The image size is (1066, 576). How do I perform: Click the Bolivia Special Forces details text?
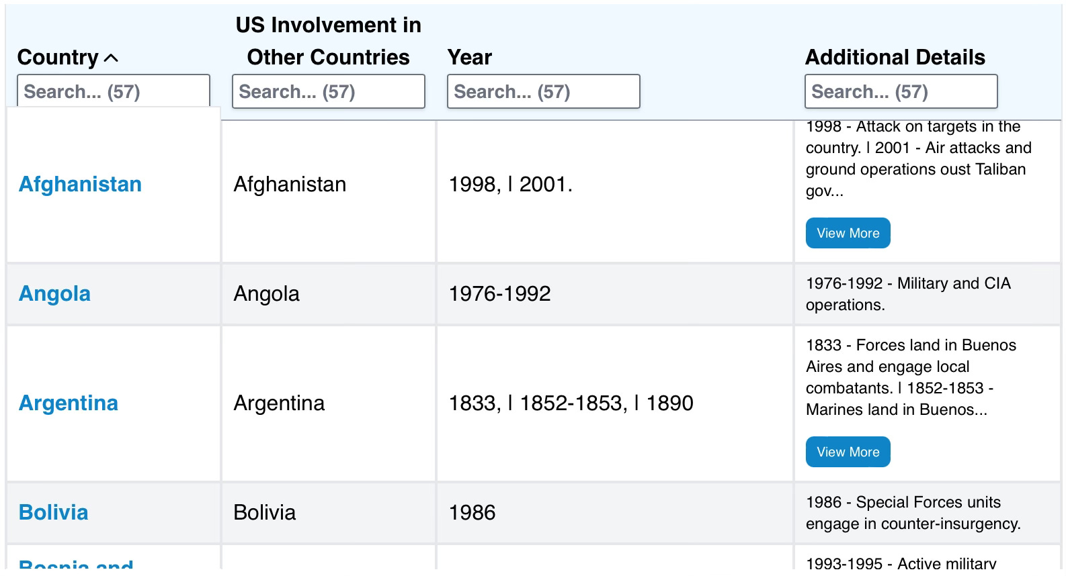tap(913, 513)
